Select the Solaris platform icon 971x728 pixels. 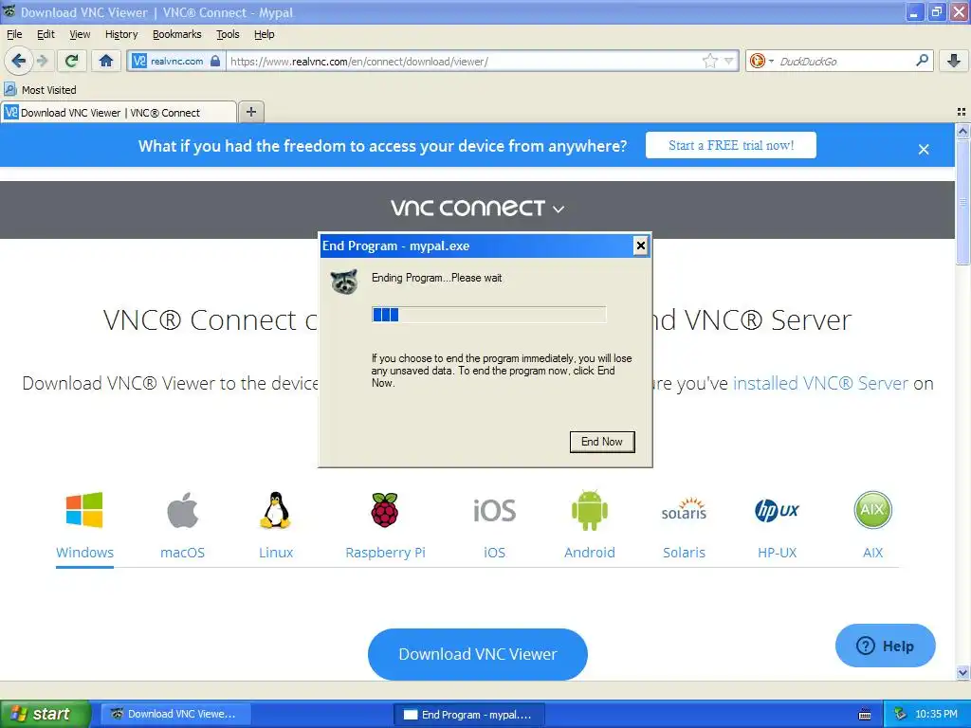click(x=684, y=509)
